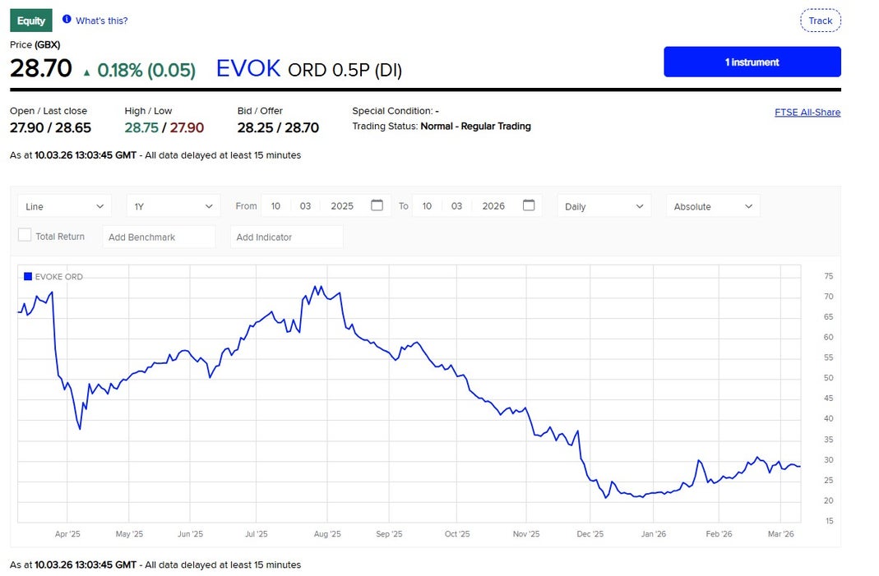
Task: Open the To date calendar picker
Action: [x=529, y=205]
